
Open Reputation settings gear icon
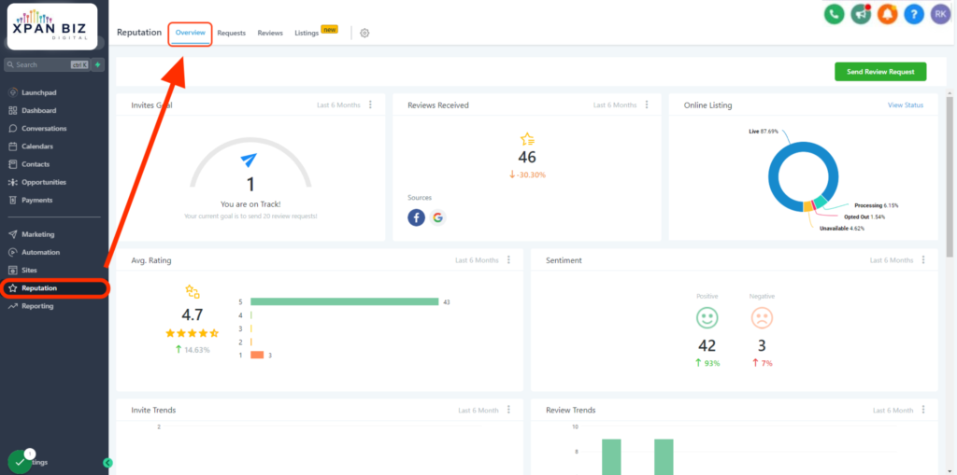(x=364, y=33)
